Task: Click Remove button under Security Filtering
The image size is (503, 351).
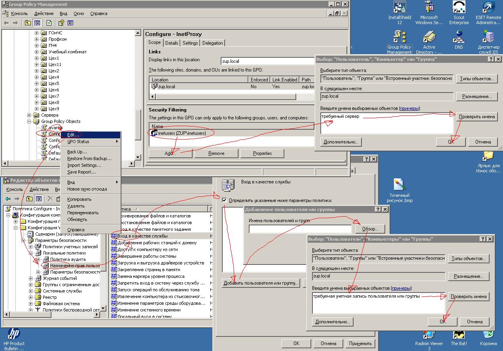Action: 216,153
